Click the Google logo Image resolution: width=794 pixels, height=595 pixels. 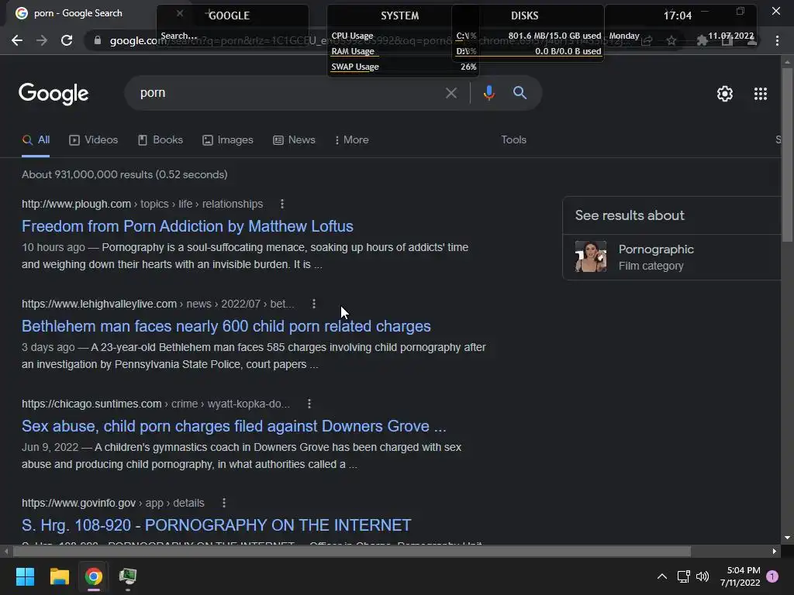click(x=54, y=94)
